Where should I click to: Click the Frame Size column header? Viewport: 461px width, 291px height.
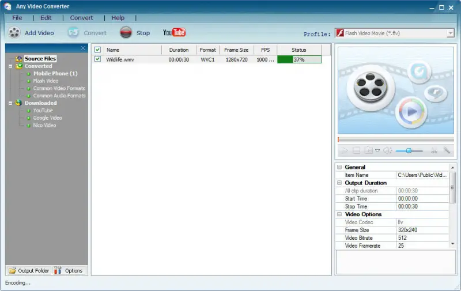coord(236,50)
